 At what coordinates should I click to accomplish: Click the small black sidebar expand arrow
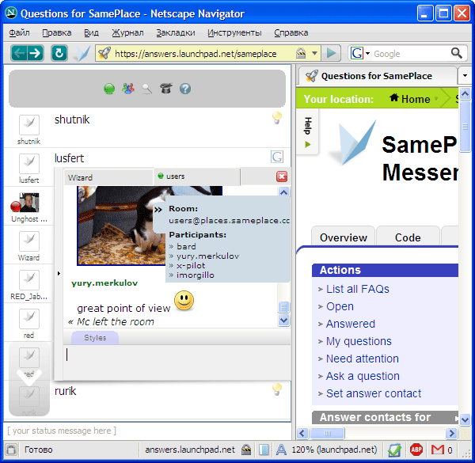click(x=59, y=273)
